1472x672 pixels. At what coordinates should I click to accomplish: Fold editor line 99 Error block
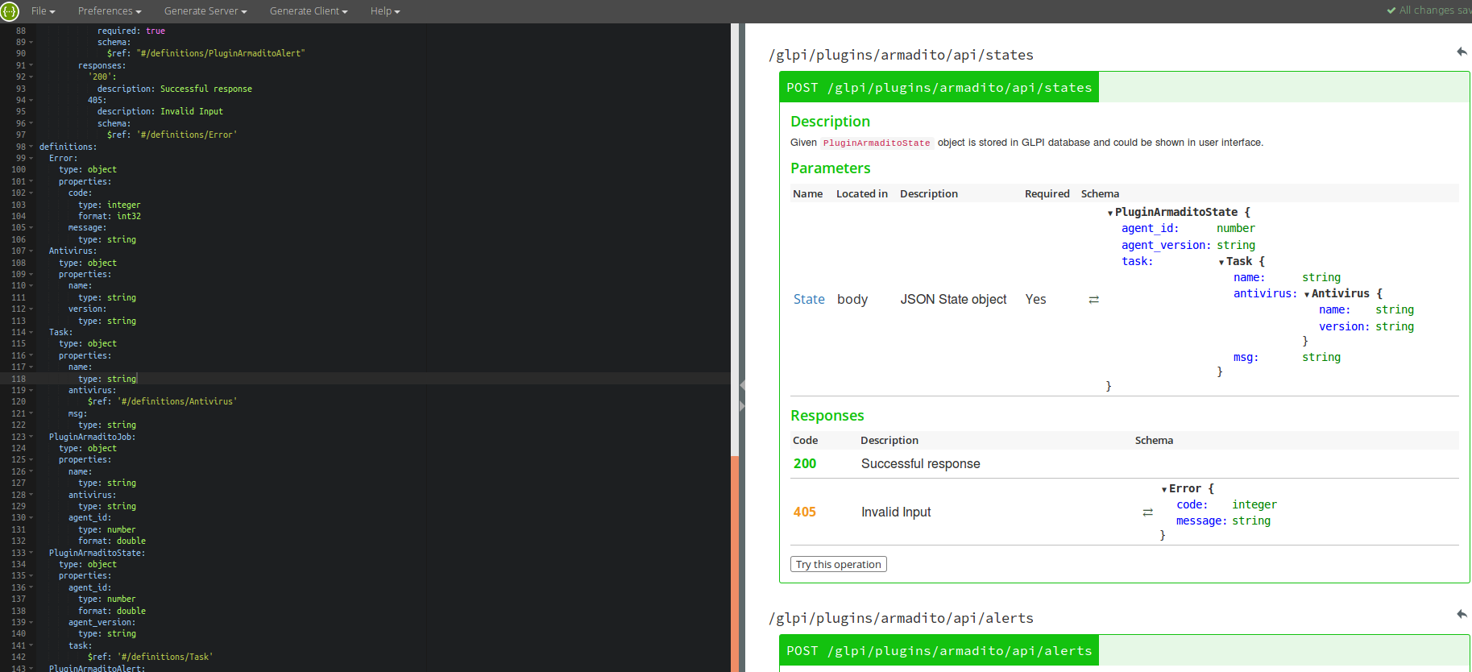pos(31,158)
